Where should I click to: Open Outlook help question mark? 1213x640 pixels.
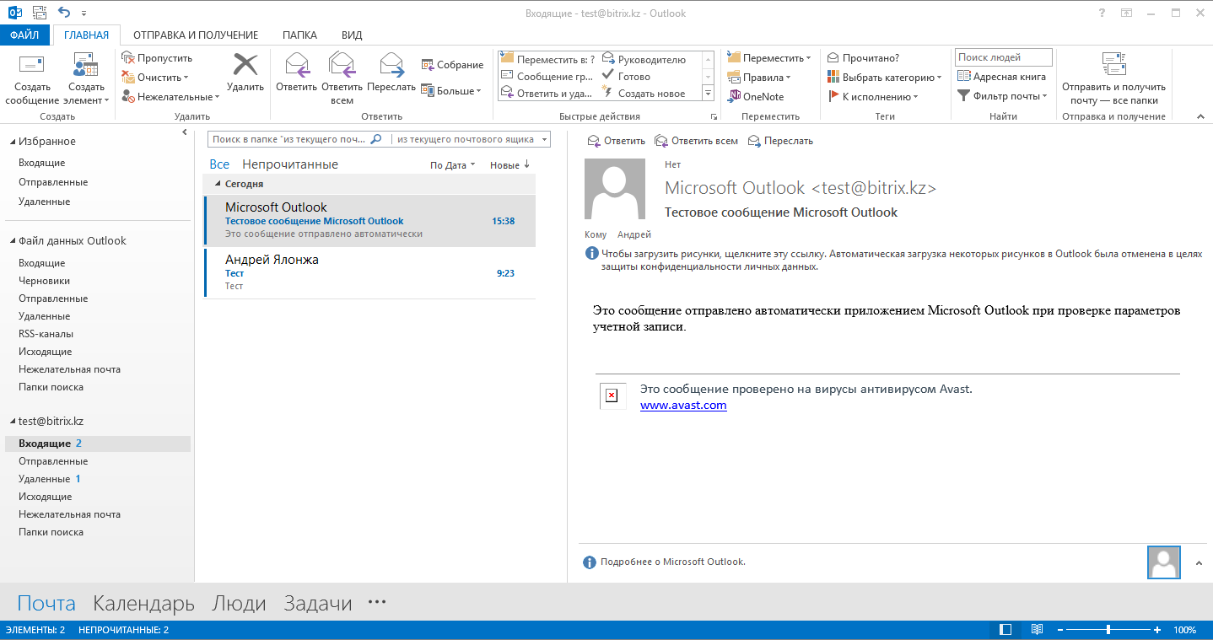pos(1102,13)
